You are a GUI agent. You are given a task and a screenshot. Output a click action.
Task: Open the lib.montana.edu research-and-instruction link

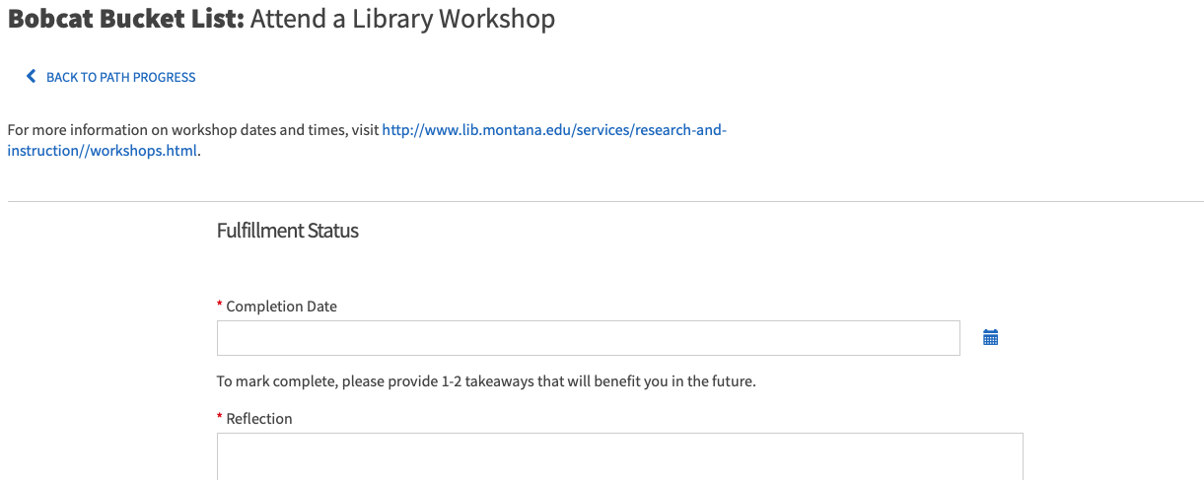[553, 130]
